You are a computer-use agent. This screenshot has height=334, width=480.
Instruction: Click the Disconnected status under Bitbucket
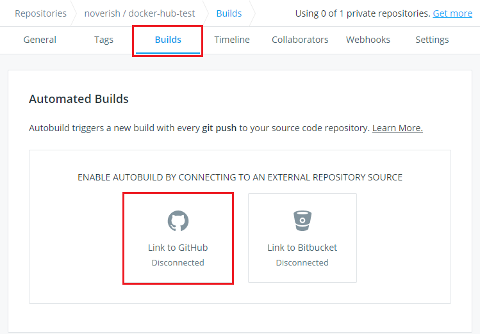tap(302, 263)
